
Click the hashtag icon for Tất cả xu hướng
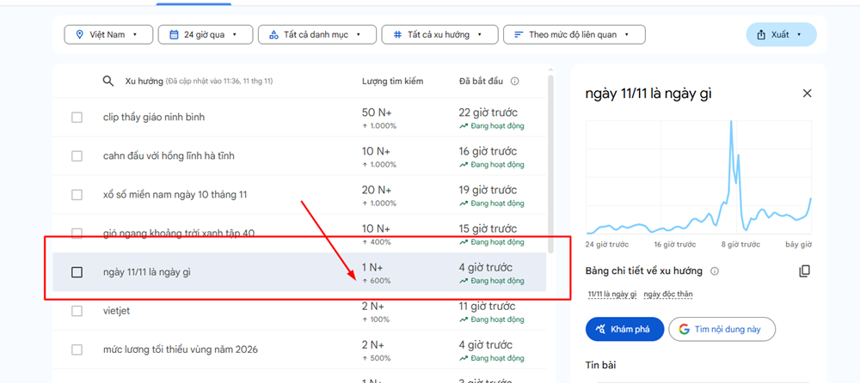click(x=396, y=34)
